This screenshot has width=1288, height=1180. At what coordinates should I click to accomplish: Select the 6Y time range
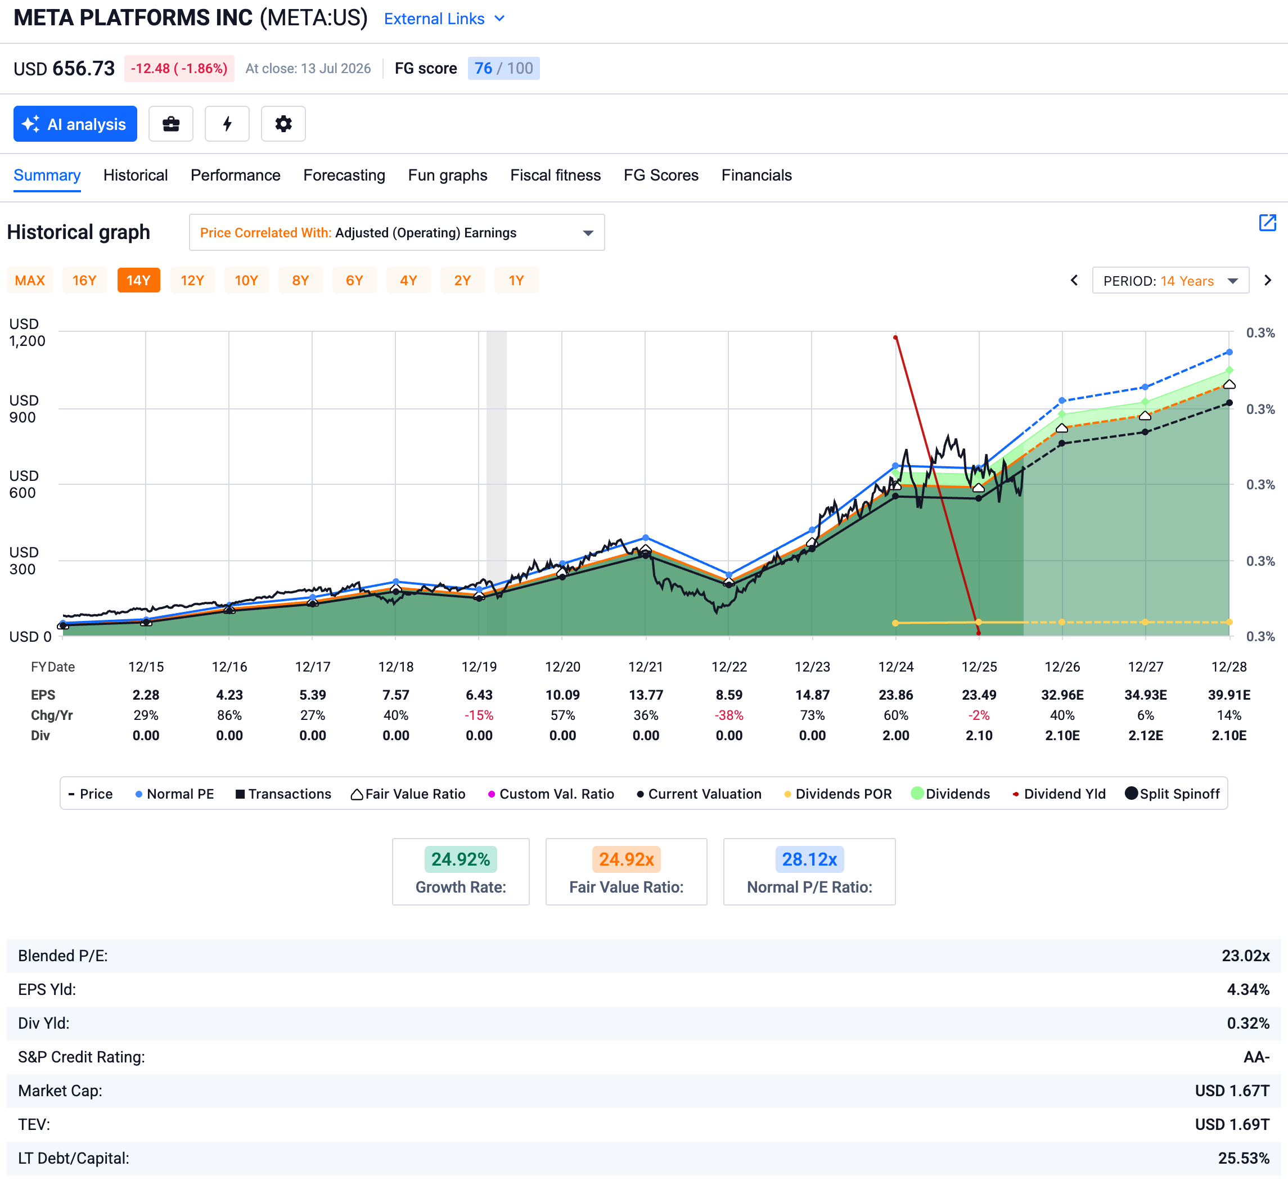354,281
